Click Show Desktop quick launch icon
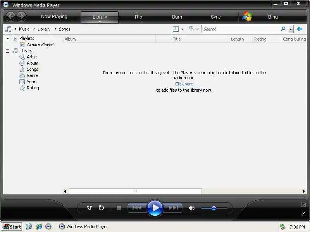Screen dimensions: 310x232 click(x=29, y=227)
